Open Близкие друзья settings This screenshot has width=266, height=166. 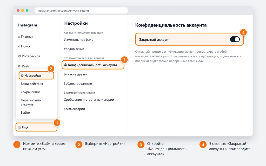(x=76, y=74)
